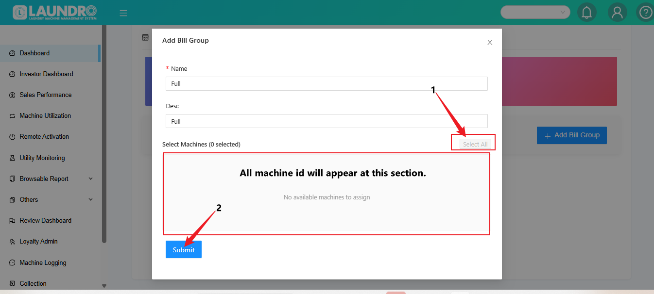Screen dimensions: 654x294
Task: Click the Machine Logging icon
Action: click(13, 263)
